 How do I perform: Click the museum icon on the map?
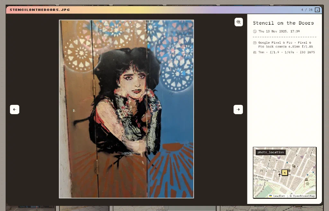tap(307, 179)
